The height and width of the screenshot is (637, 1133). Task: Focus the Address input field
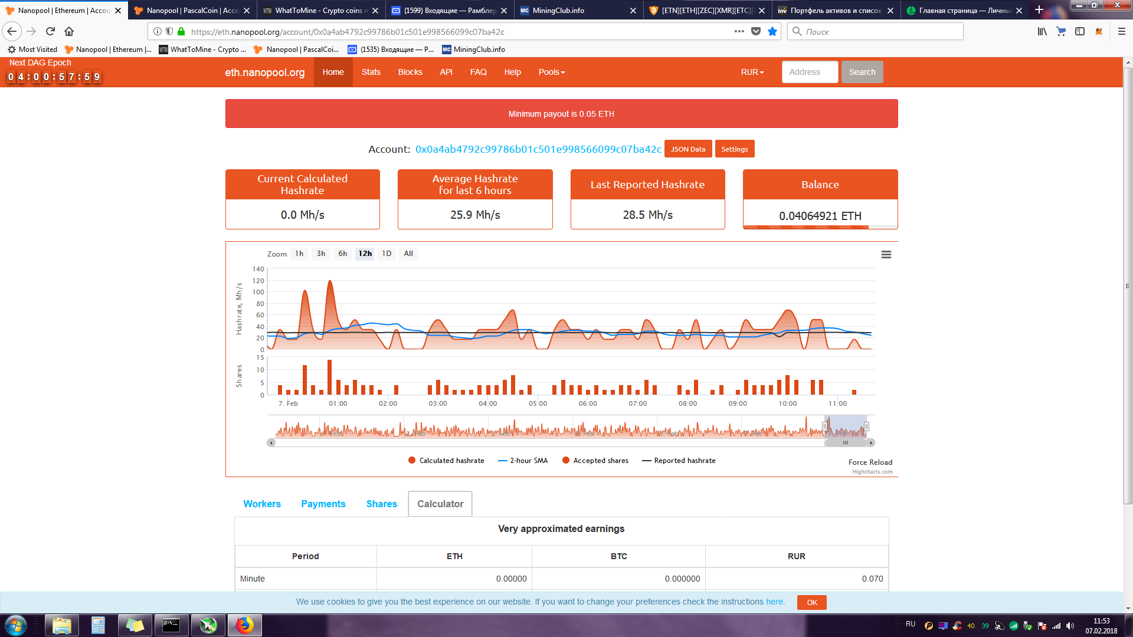click(810, 72)
